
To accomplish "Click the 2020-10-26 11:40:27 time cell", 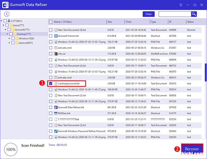I will point(136,89).
